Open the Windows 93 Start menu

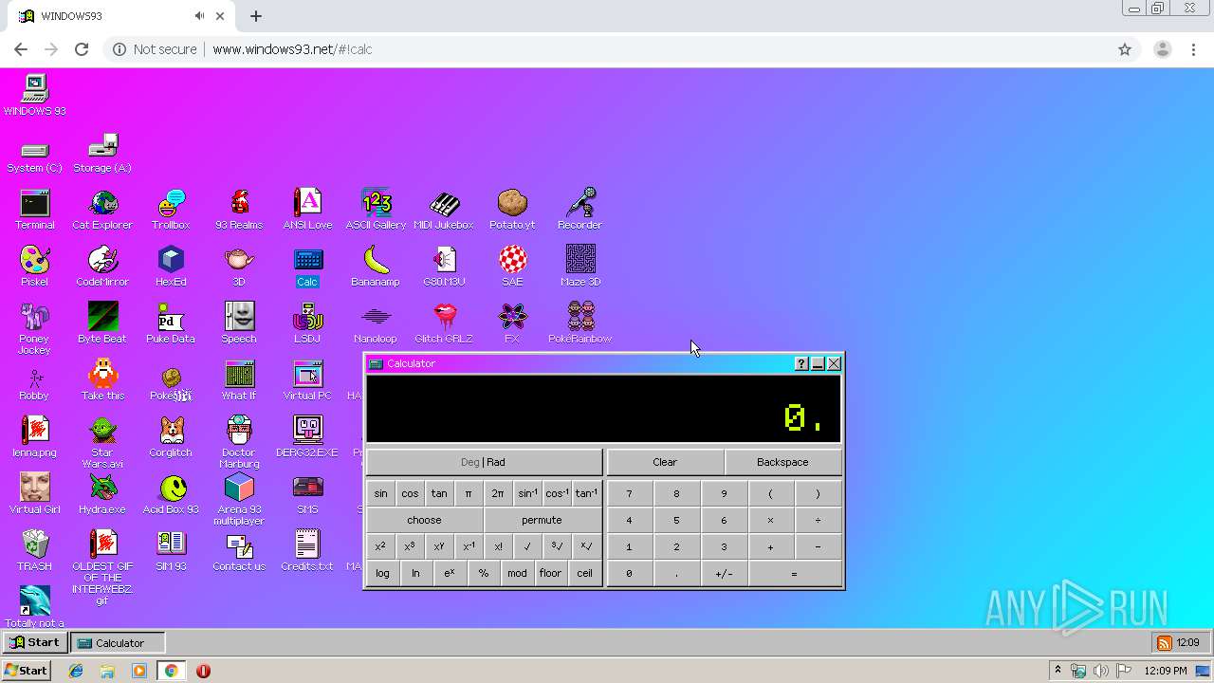[x=33, y=642]
